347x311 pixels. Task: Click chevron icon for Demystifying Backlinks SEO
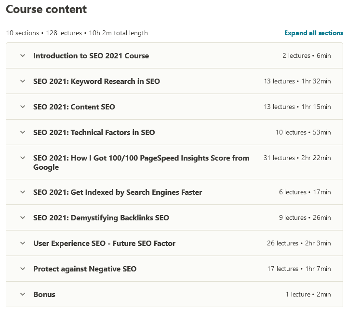(x=22, y=217)
